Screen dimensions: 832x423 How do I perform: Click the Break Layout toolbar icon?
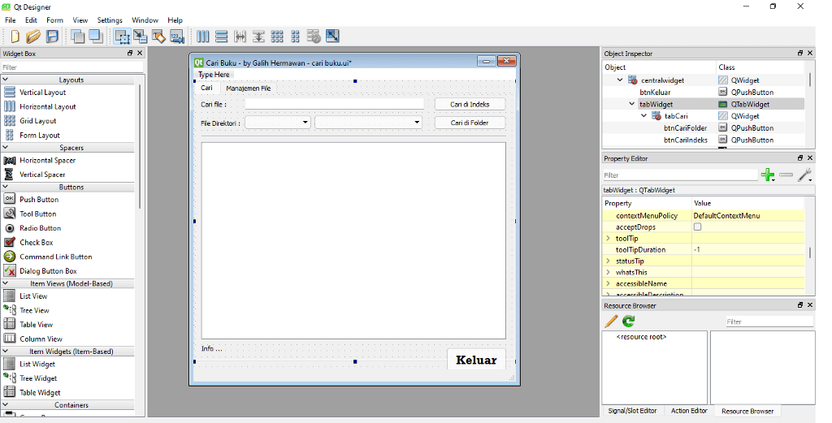(314, 36)
